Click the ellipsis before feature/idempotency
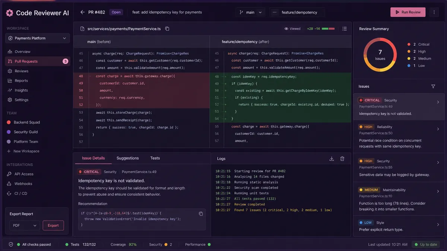 click(x=275, y=12)
